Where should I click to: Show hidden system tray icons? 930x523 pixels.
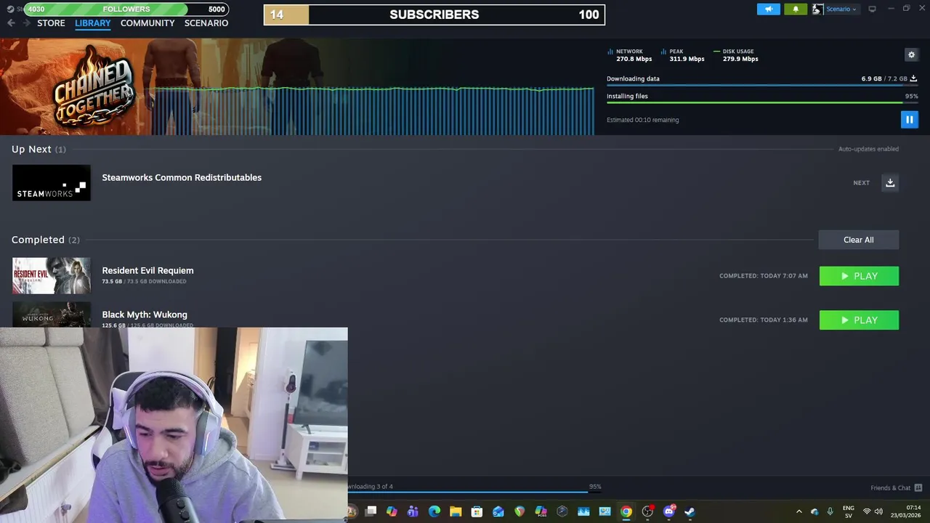pos(798,511)
